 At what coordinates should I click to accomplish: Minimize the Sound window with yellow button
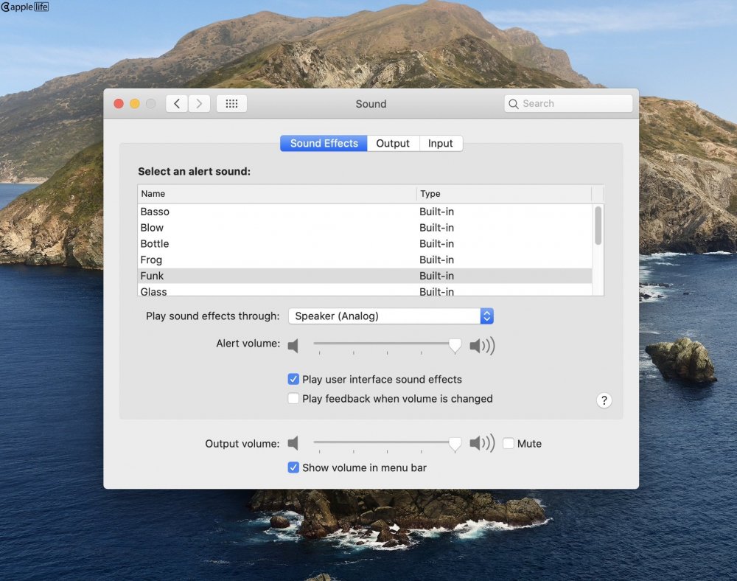pyautogui.click(x=135, y=103)
